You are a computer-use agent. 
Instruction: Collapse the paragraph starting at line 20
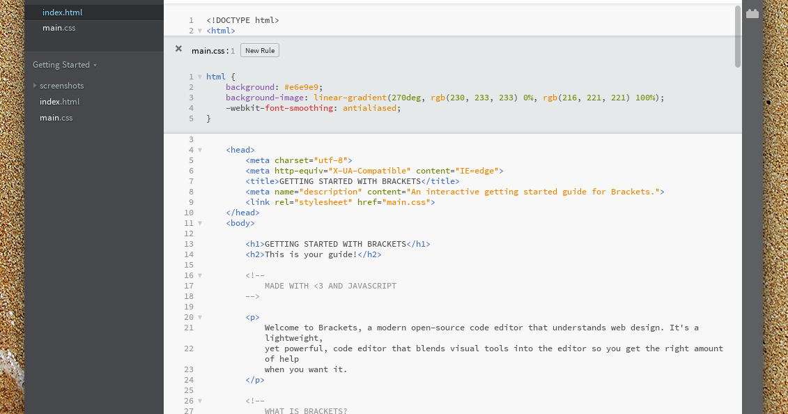pyautogui.click(x=200, y=316)
